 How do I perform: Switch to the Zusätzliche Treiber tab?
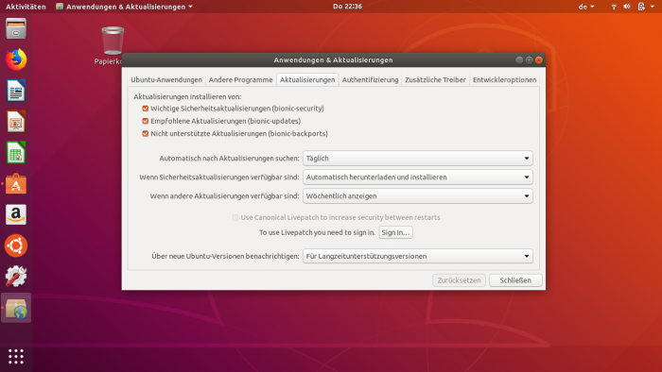(x=435, y=79)
